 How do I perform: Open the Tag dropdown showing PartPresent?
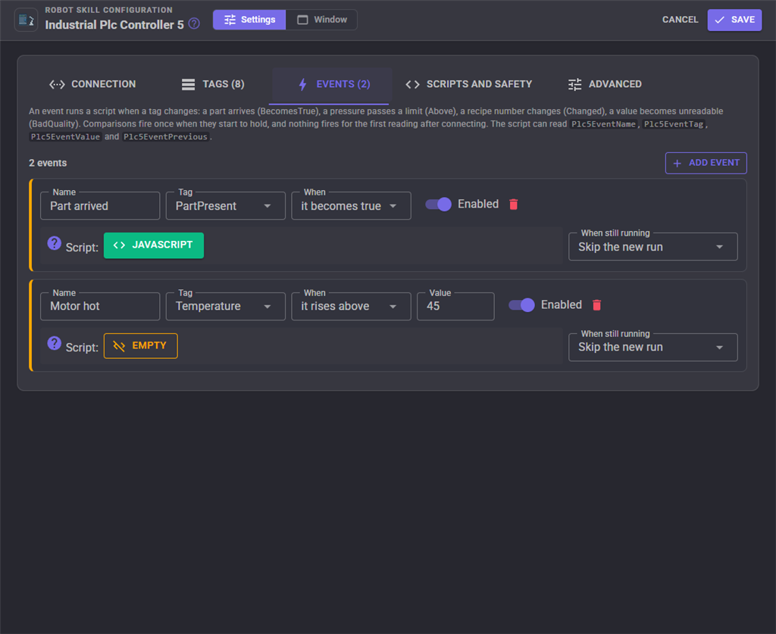point(226,206)
